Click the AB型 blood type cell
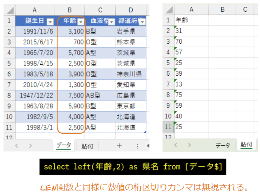This screenshot has width=260, height=195. (x=100, y=96)
